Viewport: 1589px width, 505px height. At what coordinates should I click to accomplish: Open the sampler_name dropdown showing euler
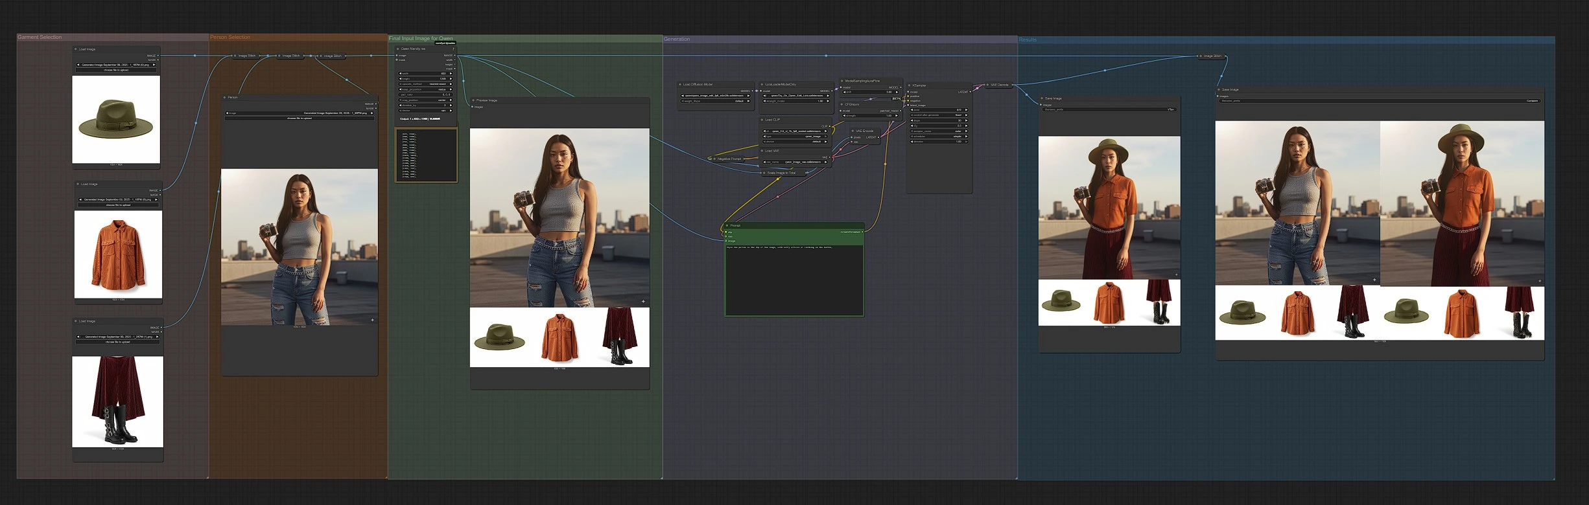[939, 131]
